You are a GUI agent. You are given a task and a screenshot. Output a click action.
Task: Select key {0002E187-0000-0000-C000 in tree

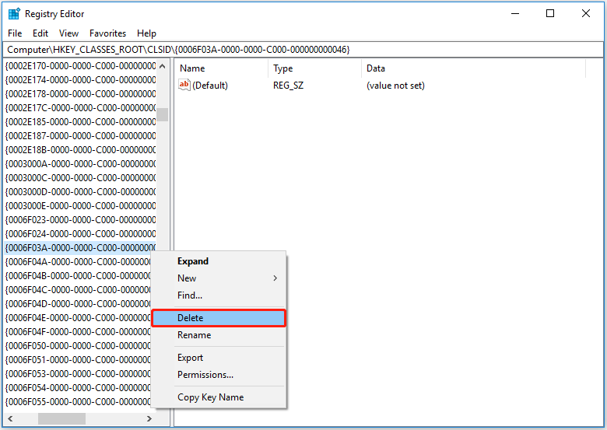pos(80,136)
